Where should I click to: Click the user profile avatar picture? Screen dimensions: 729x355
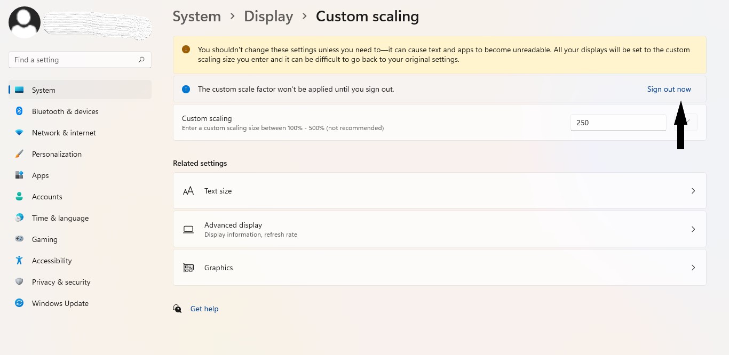click(x=25, y=22)
